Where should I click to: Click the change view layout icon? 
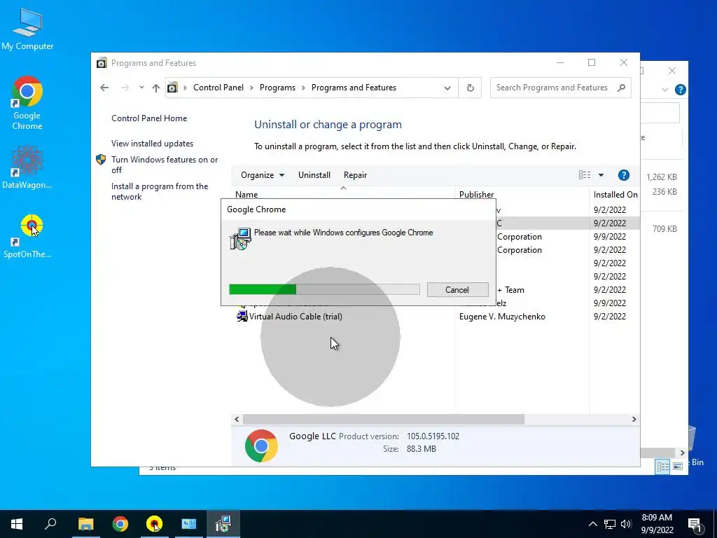coord(585,174)
